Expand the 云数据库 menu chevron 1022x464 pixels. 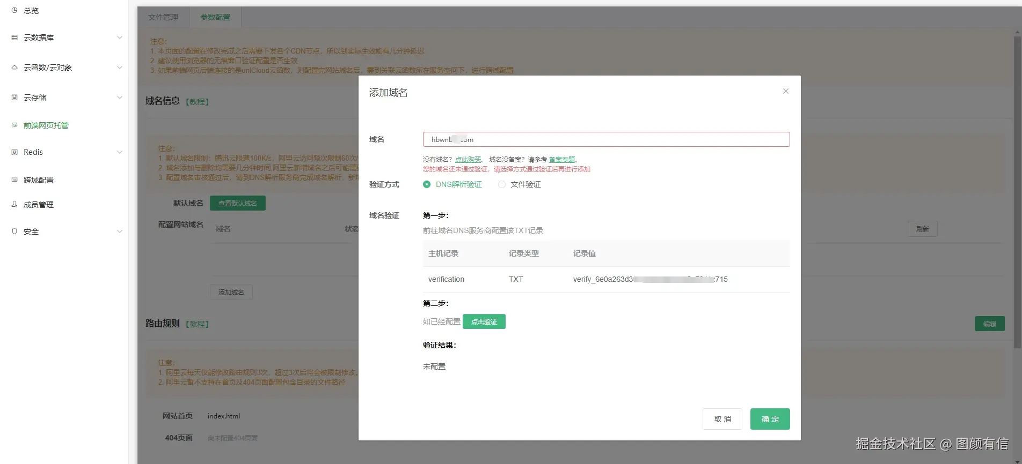coord(120,38)
